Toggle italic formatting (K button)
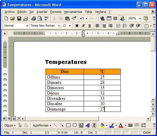 [83, 26]
